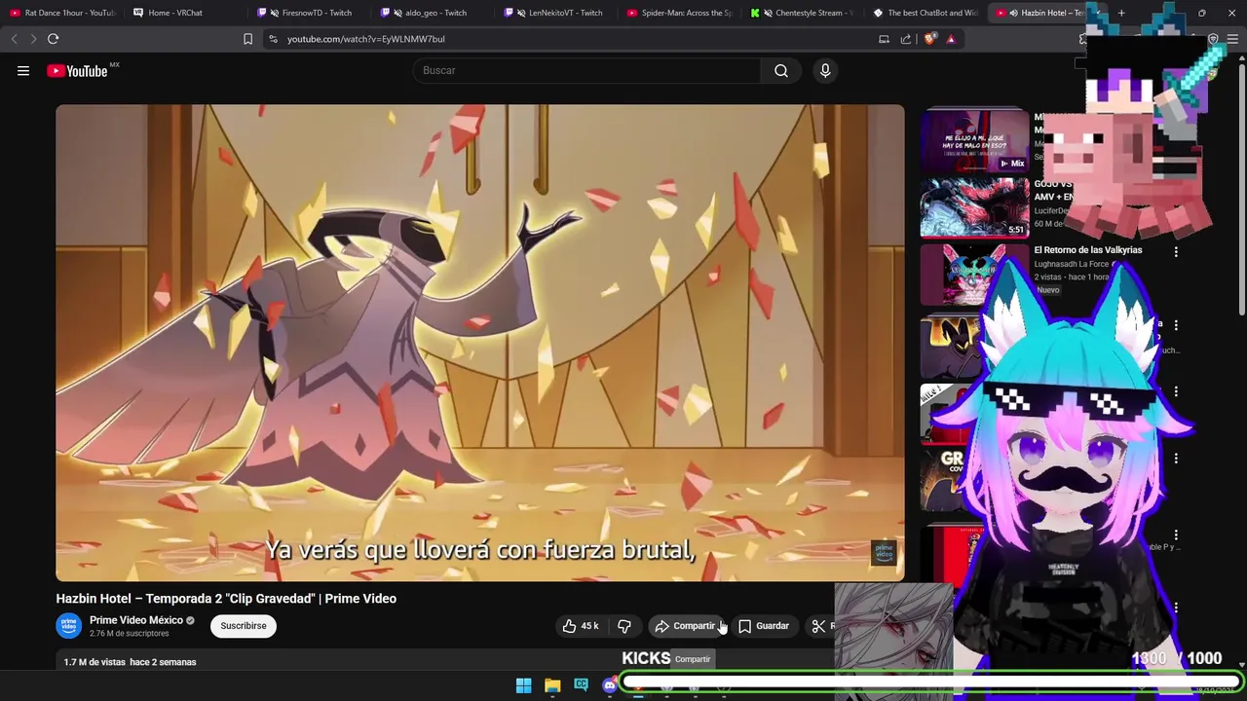Viewport: 1247px width, 701px height.
Task: Click the video title text
Action: 226,599
